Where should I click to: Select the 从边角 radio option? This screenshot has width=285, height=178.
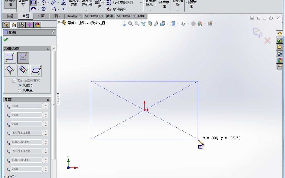(x=20, y=86)
